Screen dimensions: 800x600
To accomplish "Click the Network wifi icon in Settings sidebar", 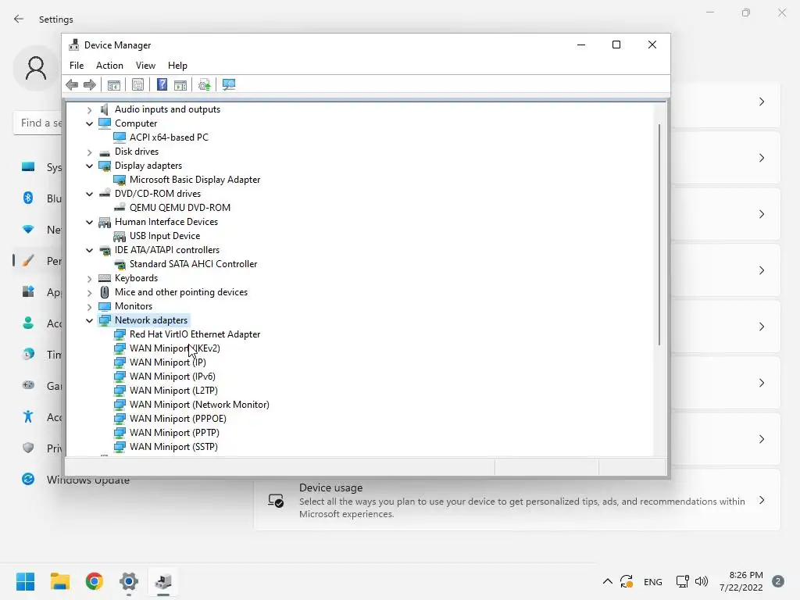I will (x=28, y=230).
